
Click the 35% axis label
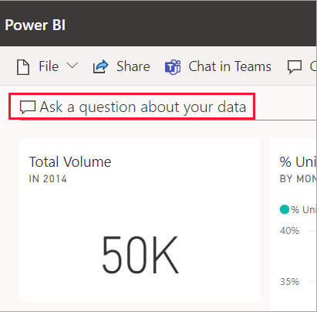[289, 282]
